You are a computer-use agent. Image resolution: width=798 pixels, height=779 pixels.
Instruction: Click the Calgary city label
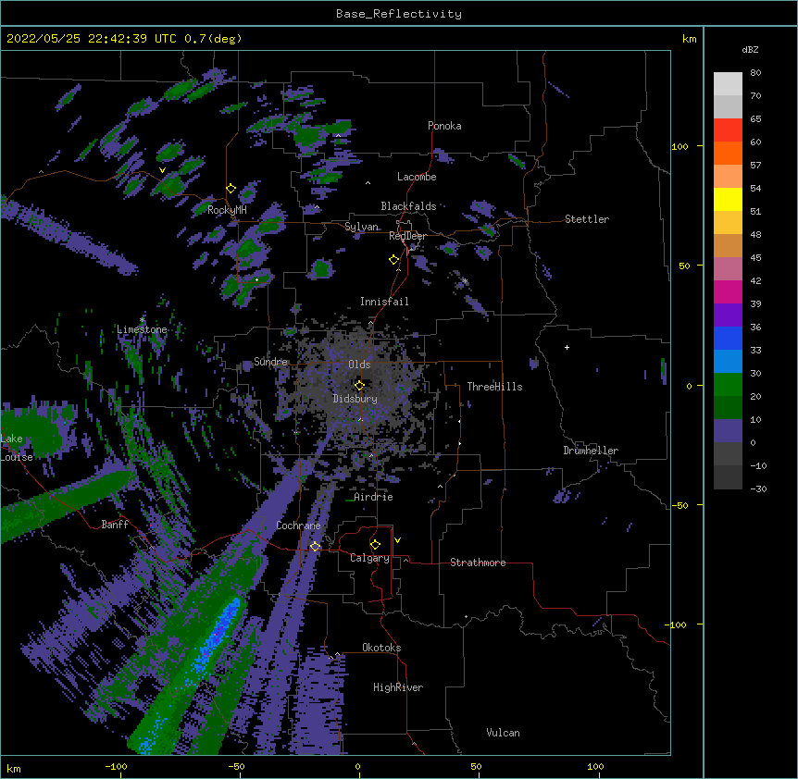pyautogui.click(x=369, y=558)
